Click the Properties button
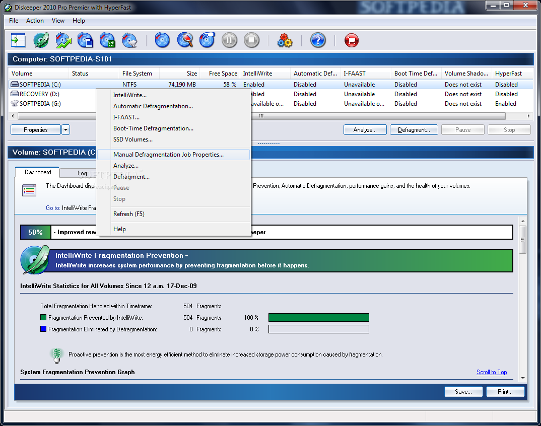The height and width of the screenshot is (426, 541). click(36, 130)
